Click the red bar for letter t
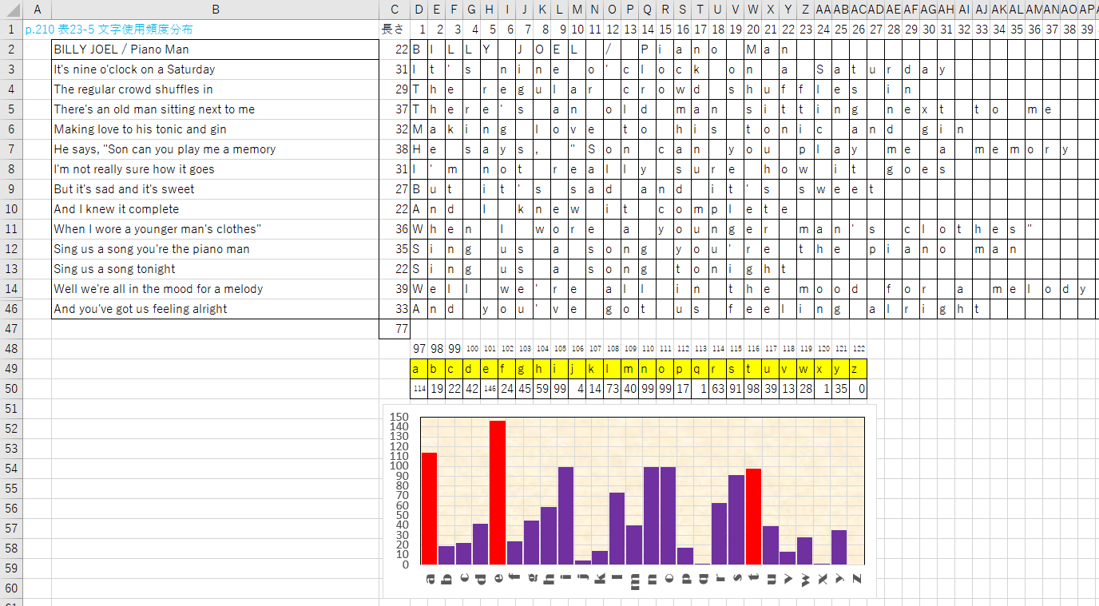Screen dimensions: 1099x606 click(x=753, y=517)
